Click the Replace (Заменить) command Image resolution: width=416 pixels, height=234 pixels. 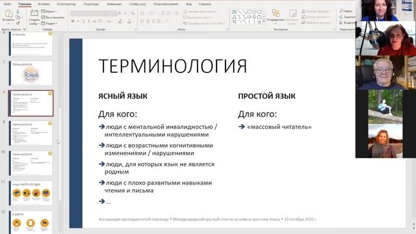[347, 17]
